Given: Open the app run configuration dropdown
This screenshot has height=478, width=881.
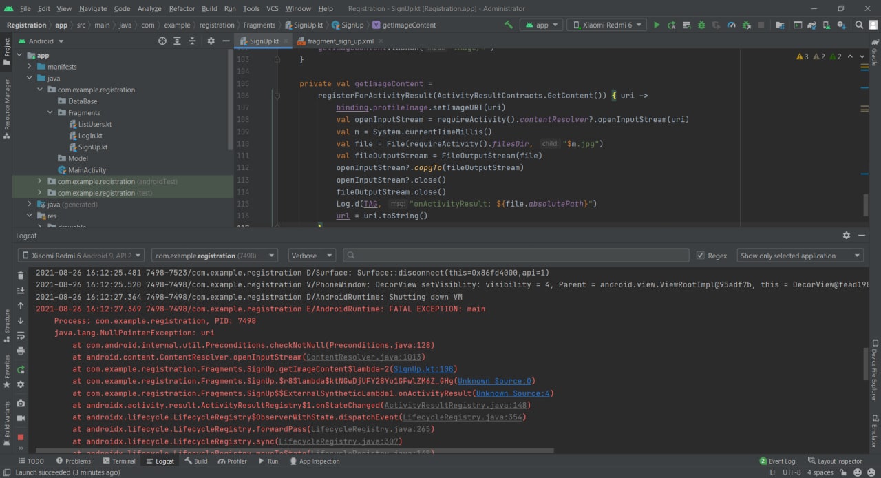Looking at the screenshot, I should click(x=541, y=25).
